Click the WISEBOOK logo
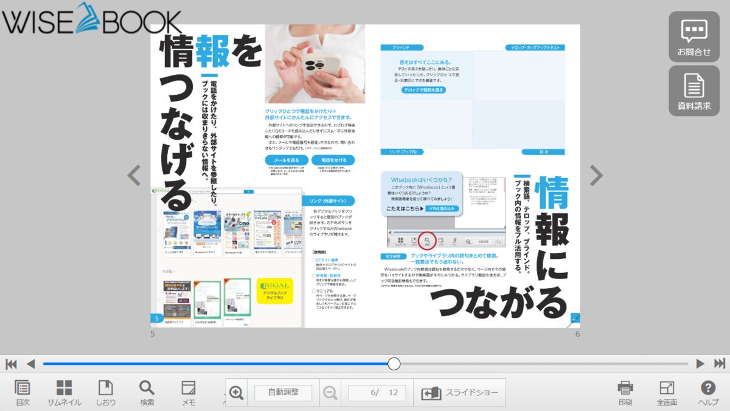730x411 pixels. point(91,19)
